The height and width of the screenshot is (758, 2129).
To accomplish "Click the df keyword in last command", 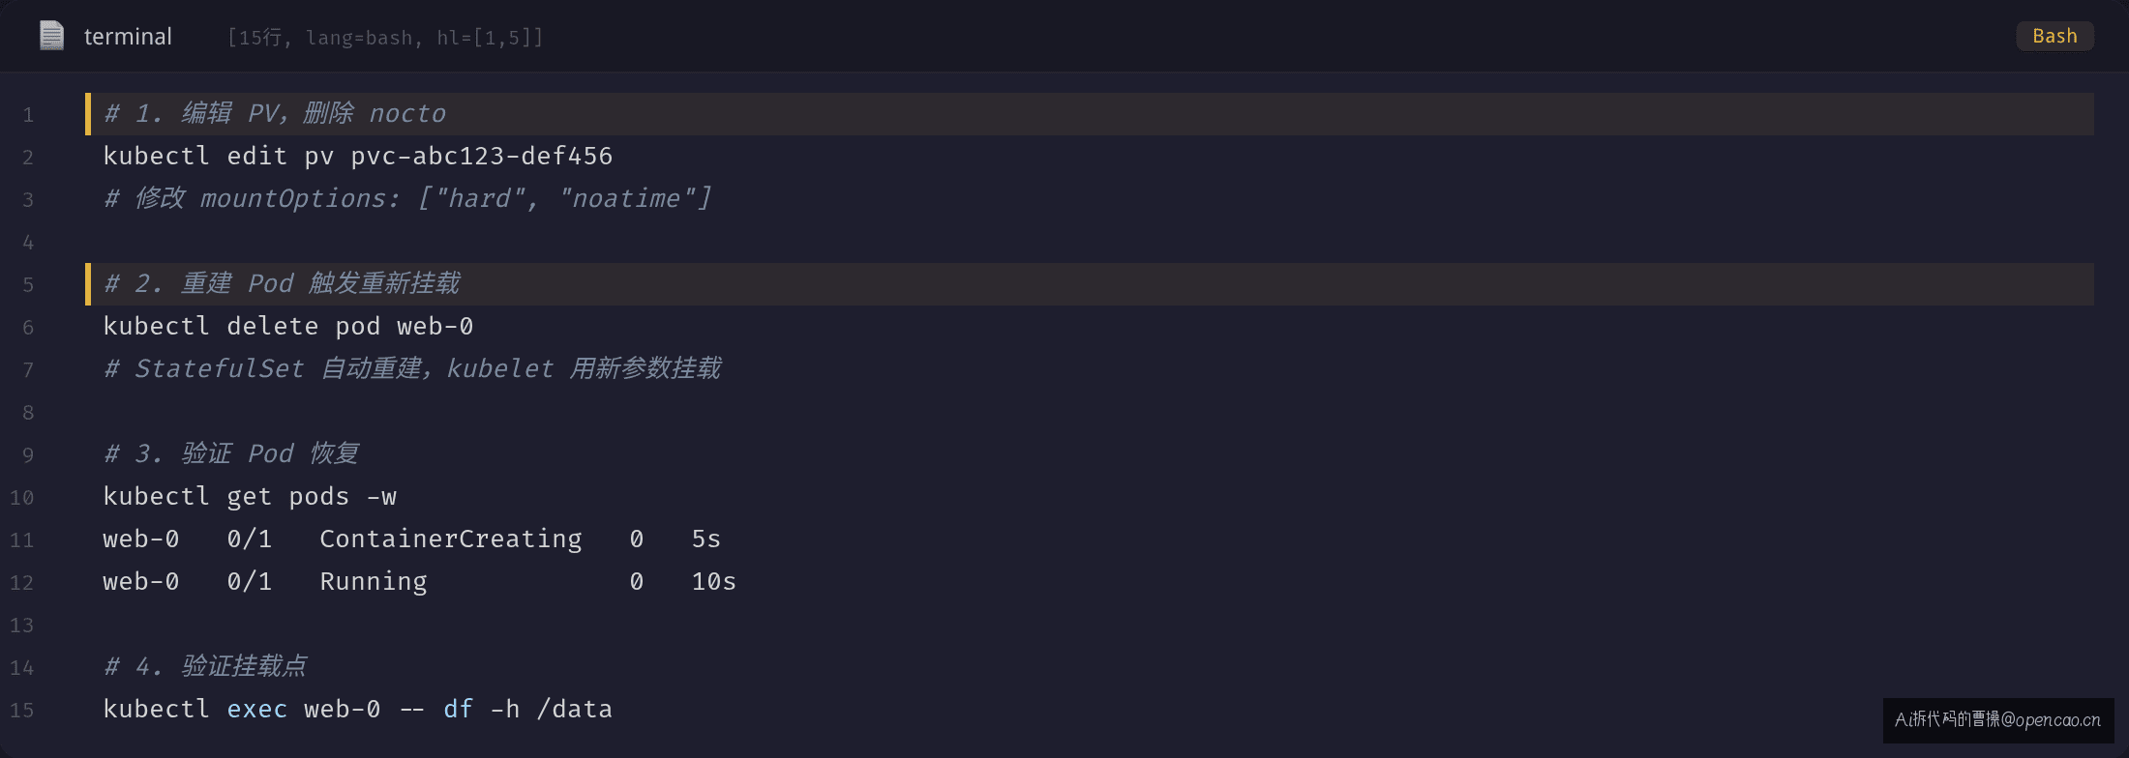I will [459, 710].
